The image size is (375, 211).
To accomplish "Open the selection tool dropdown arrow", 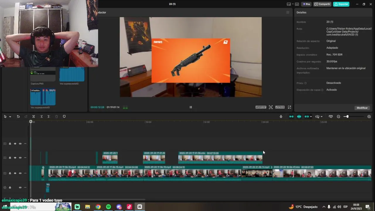I will coord(10,117).
